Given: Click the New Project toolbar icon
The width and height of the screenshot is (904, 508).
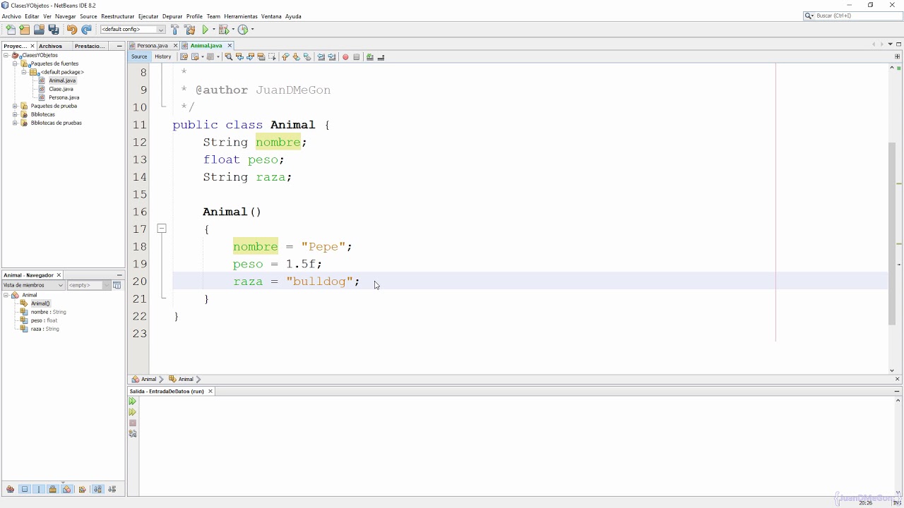Looking at the screenshot, I should point(25,30).
